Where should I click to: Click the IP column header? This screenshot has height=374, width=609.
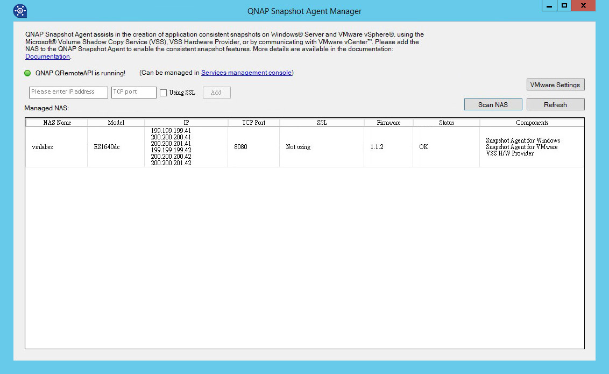coord(186,123)
